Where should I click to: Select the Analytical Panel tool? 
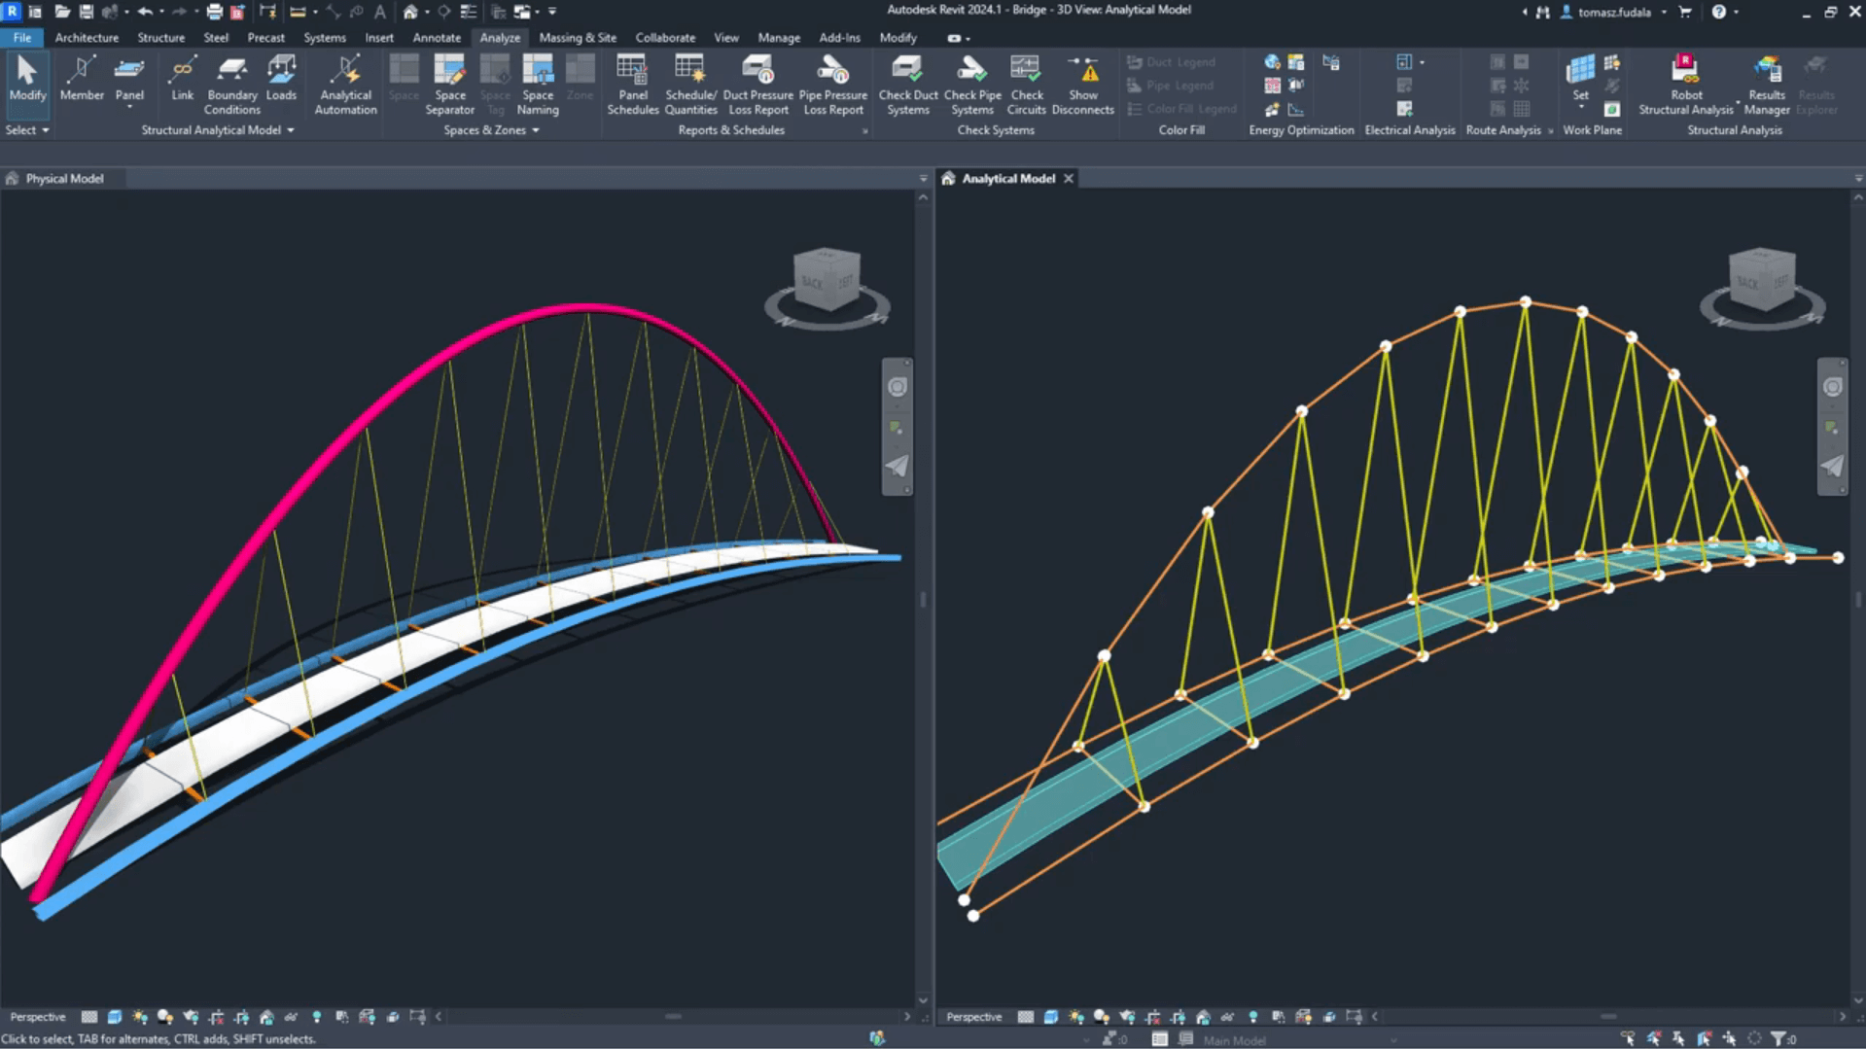(129, 78)
